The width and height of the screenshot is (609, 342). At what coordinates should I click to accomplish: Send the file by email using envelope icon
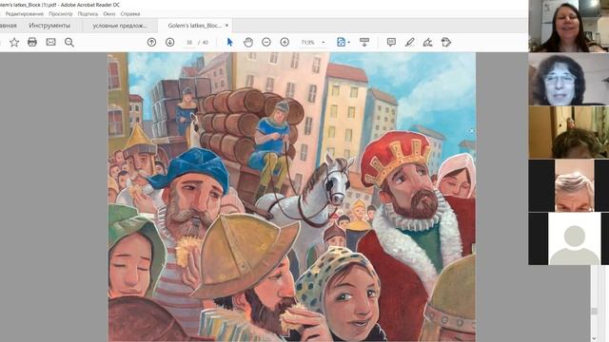pos(50,42)
